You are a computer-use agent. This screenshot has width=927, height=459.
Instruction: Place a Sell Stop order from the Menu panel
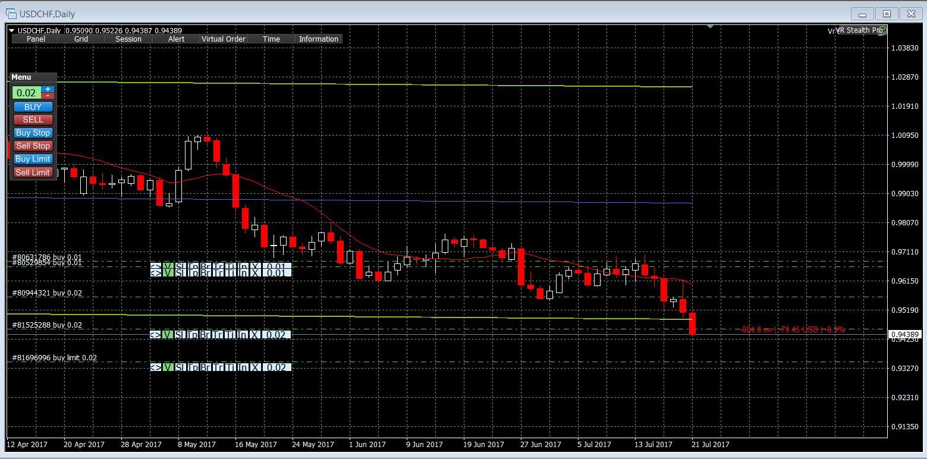33,146
